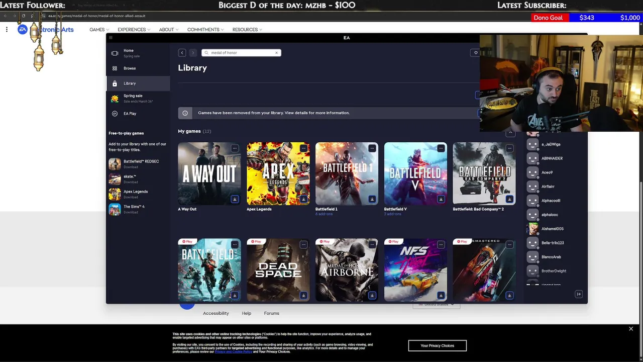Open the A Way Out cover art
The width and height of the screenshot is (643, 362).
[x=209, y=173]
